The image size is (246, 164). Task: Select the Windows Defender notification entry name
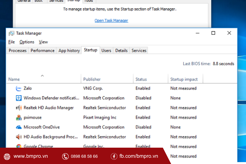coord(51,98)
